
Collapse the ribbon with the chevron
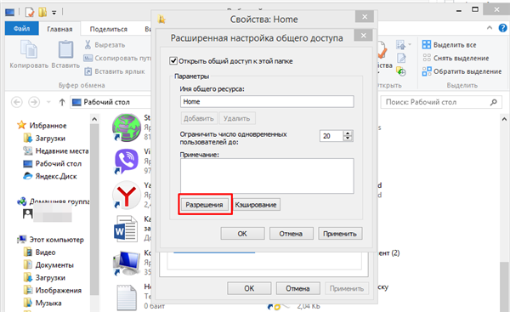[x=490, y=28]
